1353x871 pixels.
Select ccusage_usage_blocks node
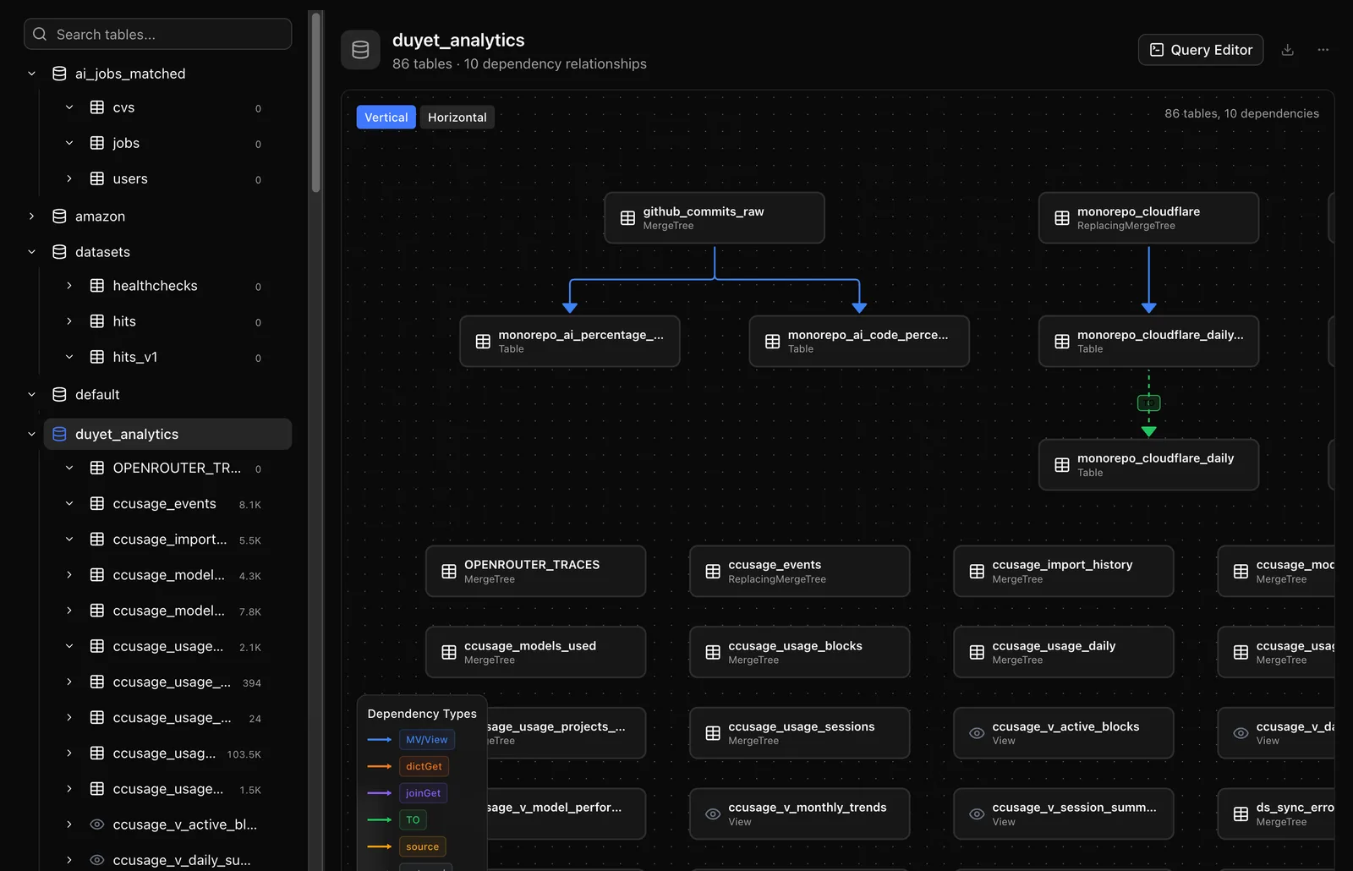tap(799, 652)
